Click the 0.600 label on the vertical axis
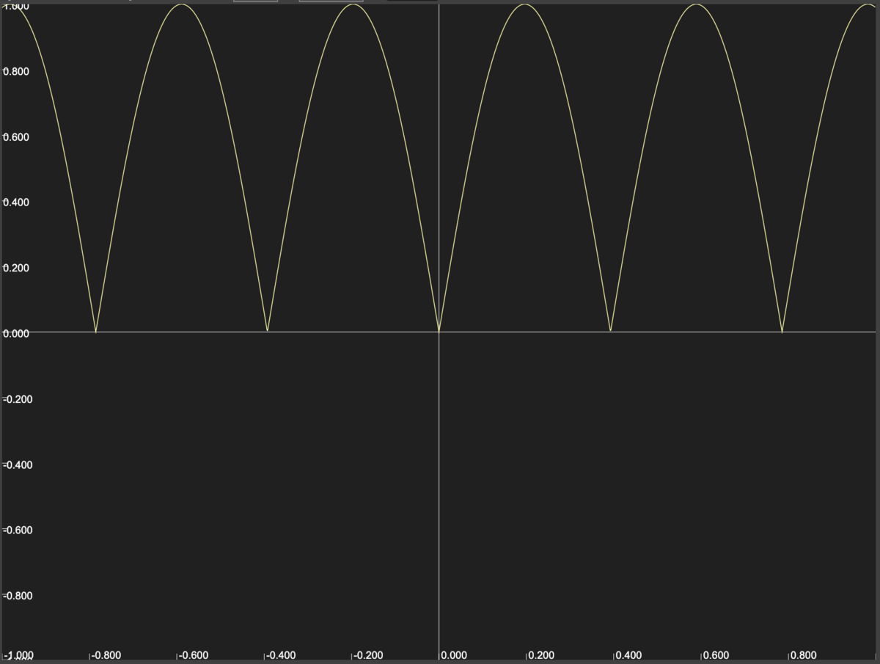880x664 pixels. coord(18,137)
